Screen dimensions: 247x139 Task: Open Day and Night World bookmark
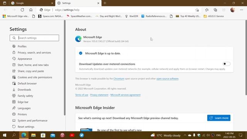(x=109, y=16)
